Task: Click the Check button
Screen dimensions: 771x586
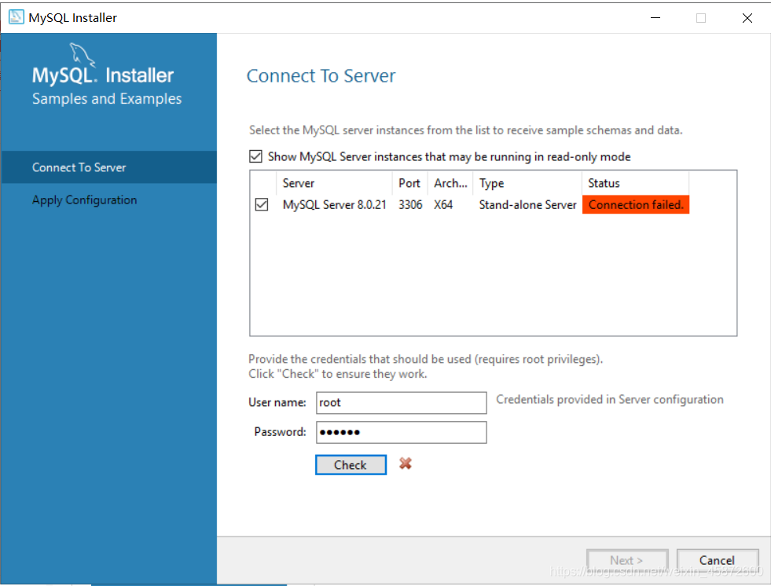Action: point(351,464)
